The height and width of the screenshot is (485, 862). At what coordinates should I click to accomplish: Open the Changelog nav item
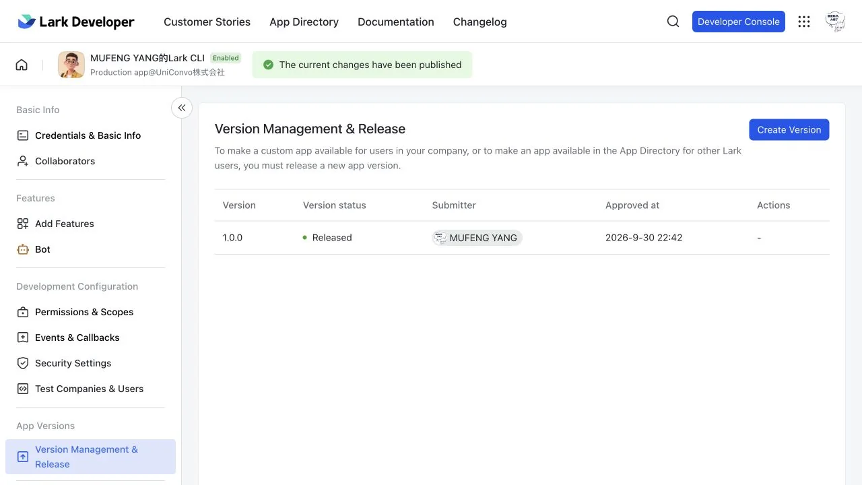(x=480, y=22)
